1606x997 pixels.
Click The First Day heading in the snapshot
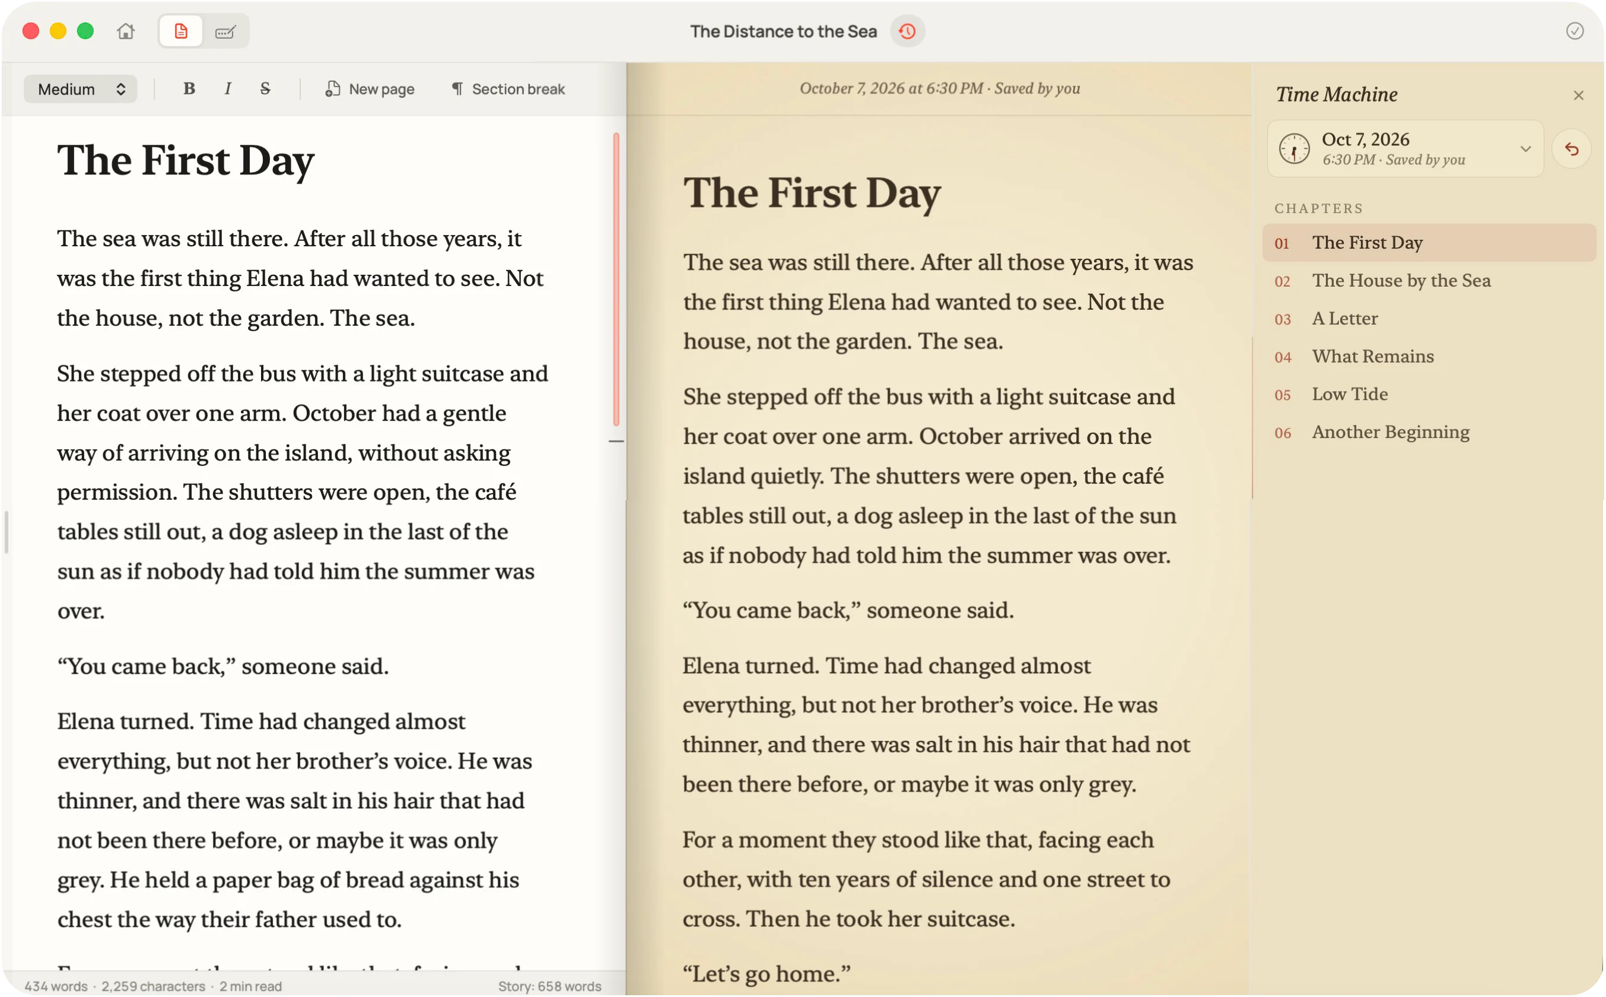click(812, 193)
